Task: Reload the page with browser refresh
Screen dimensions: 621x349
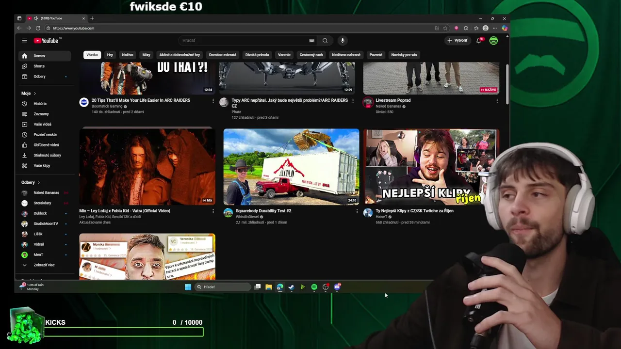Action: click(38, 28)
